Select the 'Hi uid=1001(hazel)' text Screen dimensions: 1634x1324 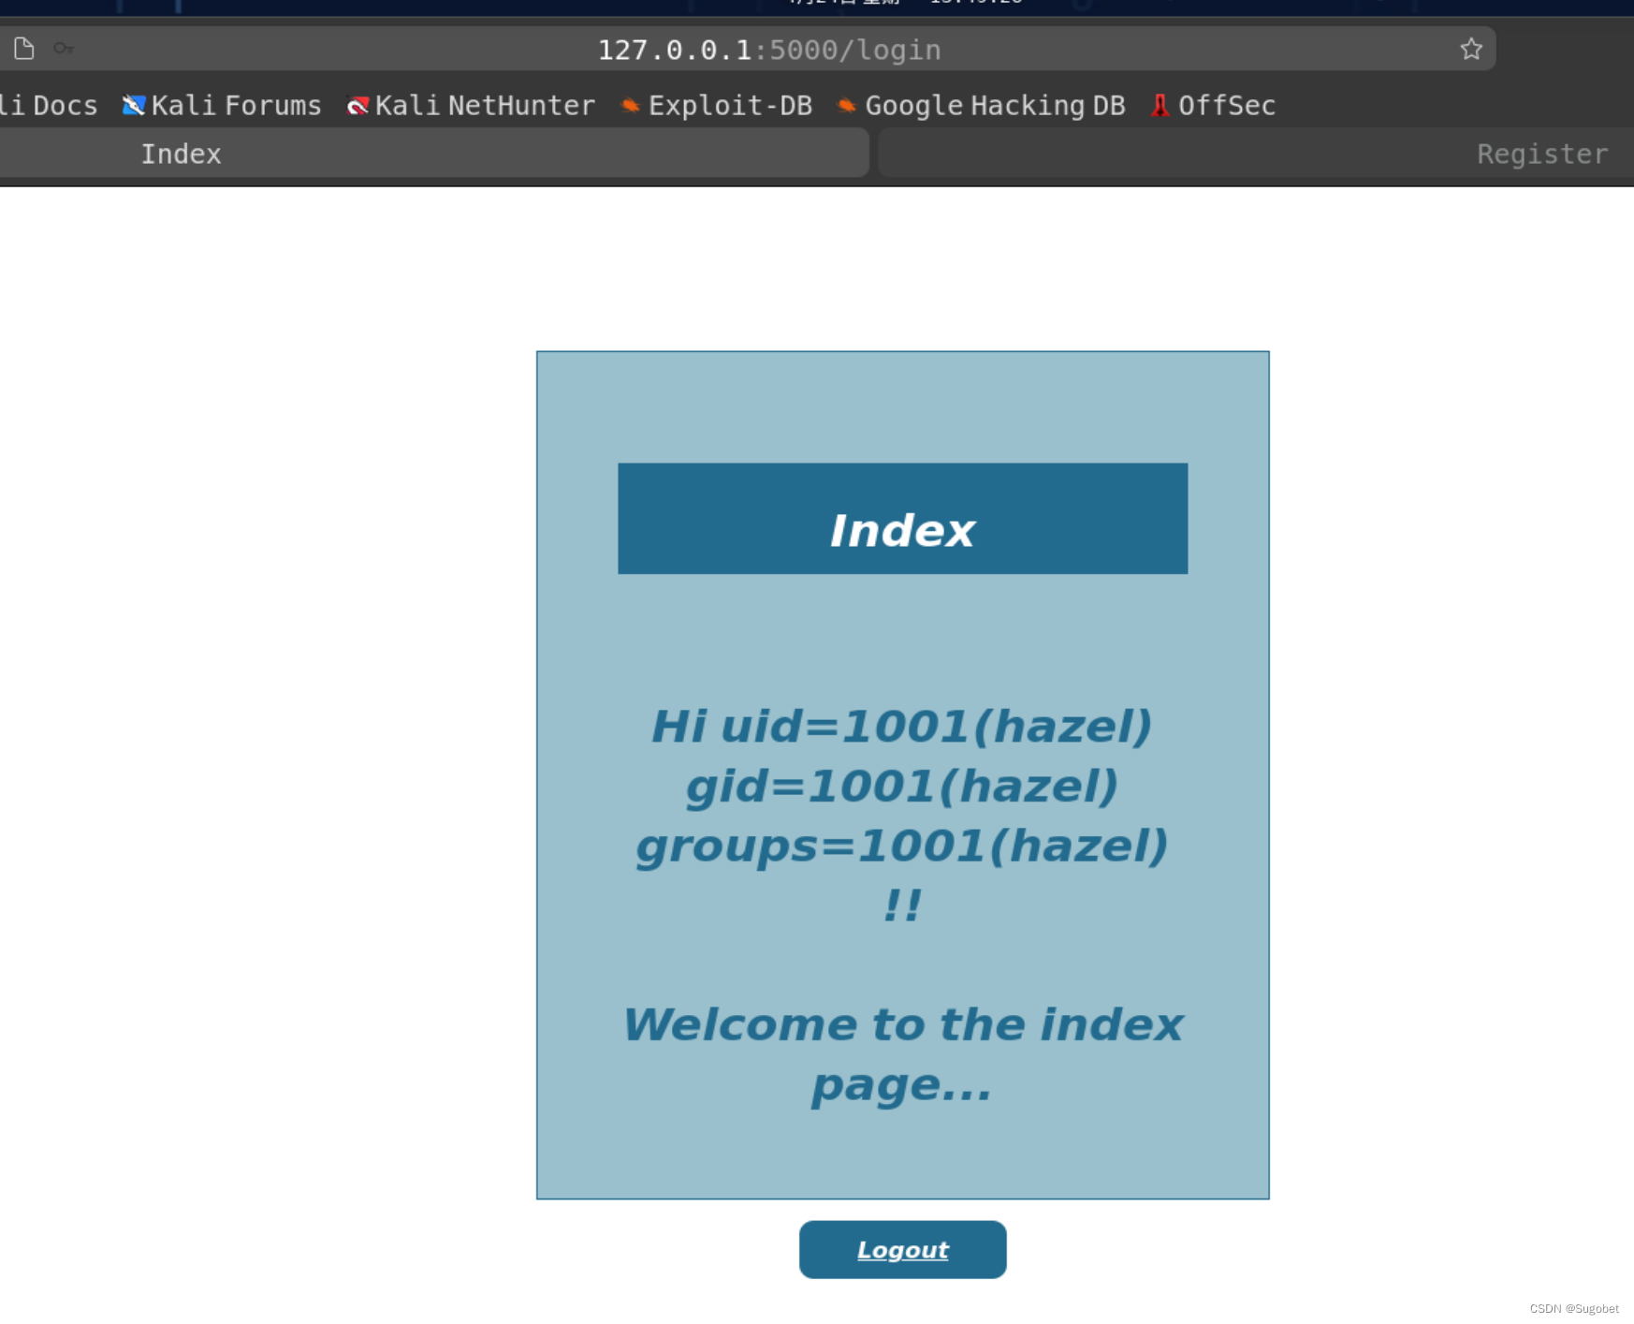pyautogui.click(x=902, y=727)
